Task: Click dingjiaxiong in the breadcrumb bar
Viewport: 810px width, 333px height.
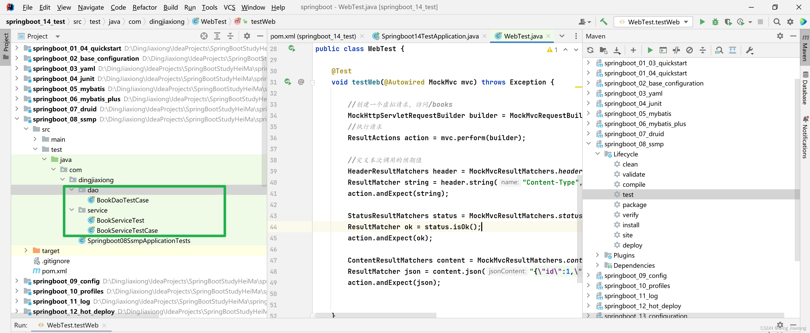Action: pyautogui.click(x=167, y=22)
